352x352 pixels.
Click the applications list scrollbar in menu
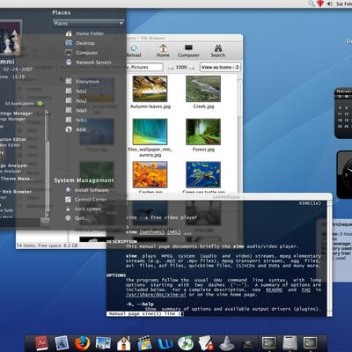[x=47, y=164]
